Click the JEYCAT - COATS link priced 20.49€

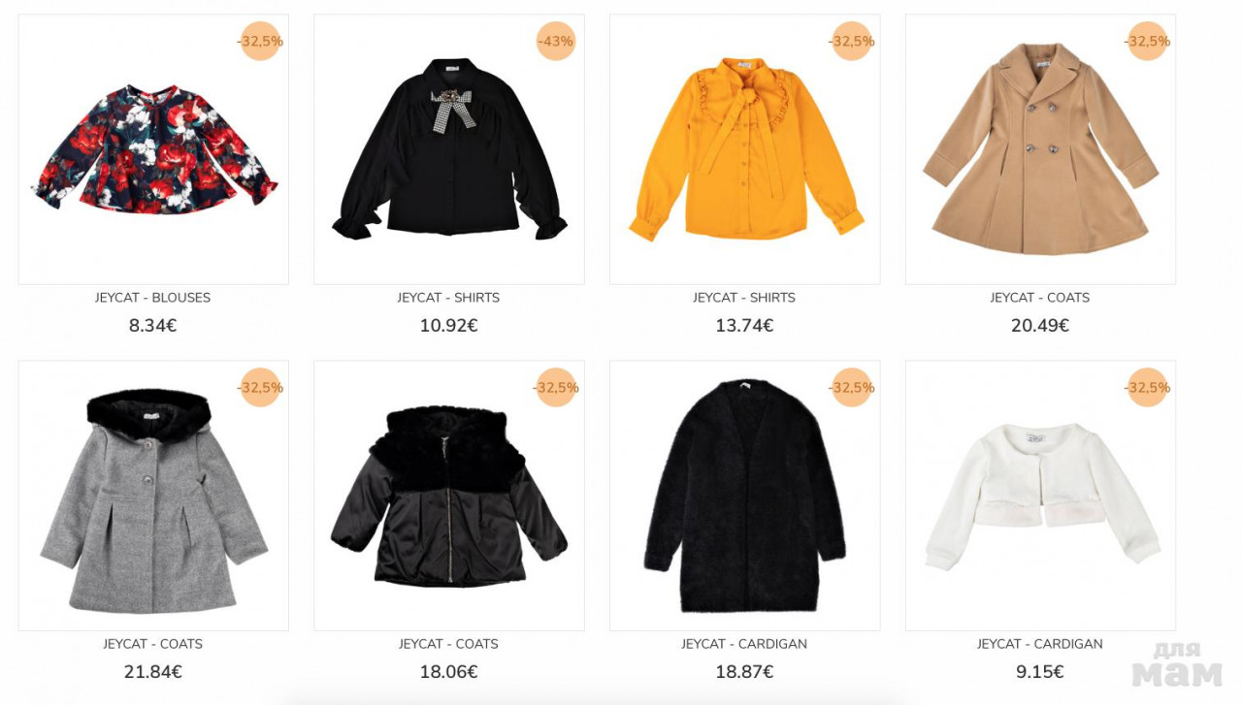coord(1040,298)
